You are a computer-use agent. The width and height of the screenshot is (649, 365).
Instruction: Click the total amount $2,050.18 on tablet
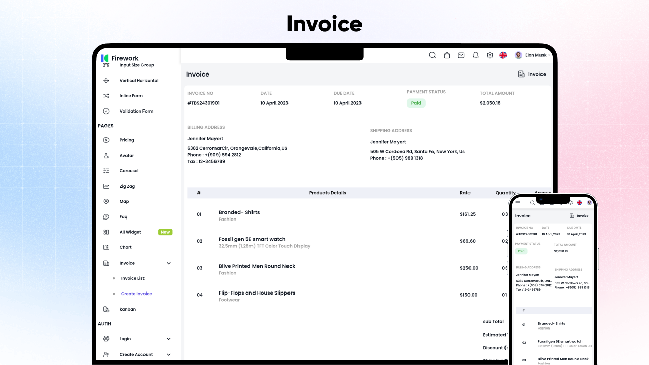[x=490, y=103]
